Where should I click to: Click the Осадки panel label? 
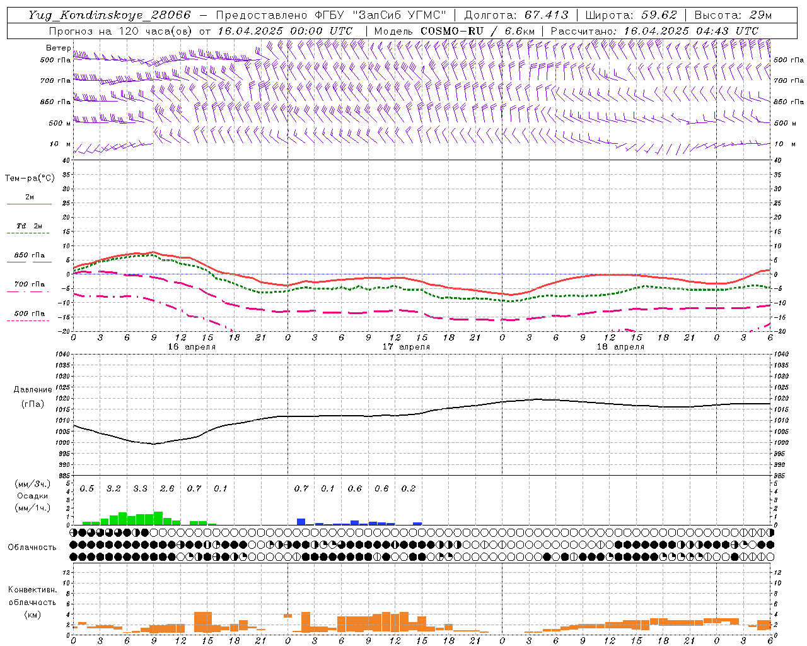click(32, 496)
